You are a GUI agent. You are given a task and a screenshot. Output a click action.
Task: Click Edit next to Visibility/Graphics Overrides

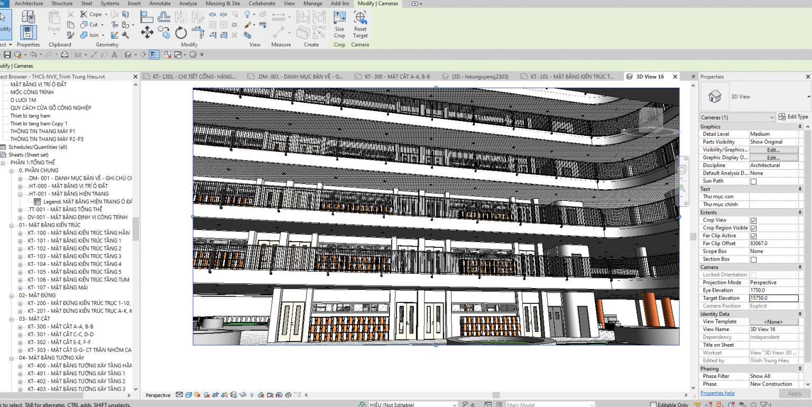(774, 150)
